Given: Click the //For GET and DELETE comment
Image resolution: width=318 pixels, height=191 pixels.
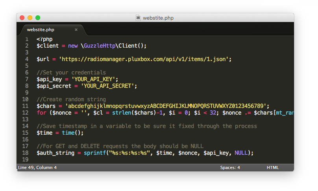Looking at the screenshot, I should [x=120, y=146].
